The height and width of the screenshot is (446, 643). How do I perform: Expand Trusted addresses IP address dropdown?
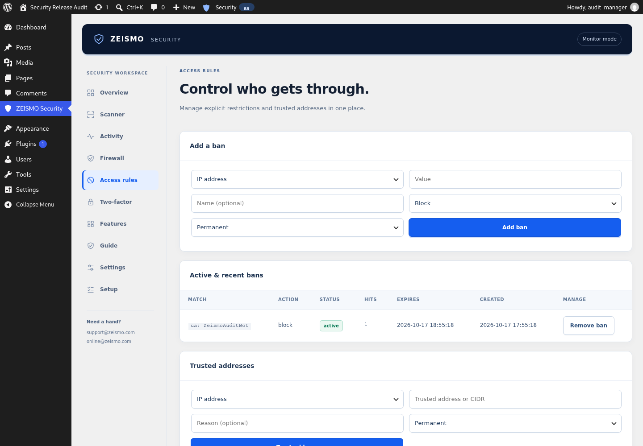point(297,399)
